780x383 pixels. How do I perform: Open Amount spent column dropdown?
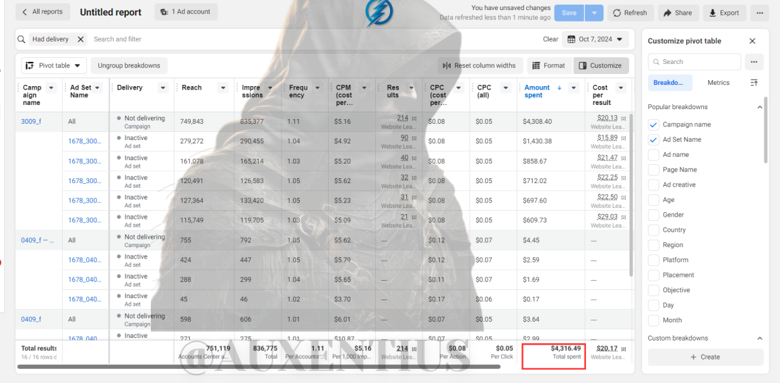coord(574,88)
